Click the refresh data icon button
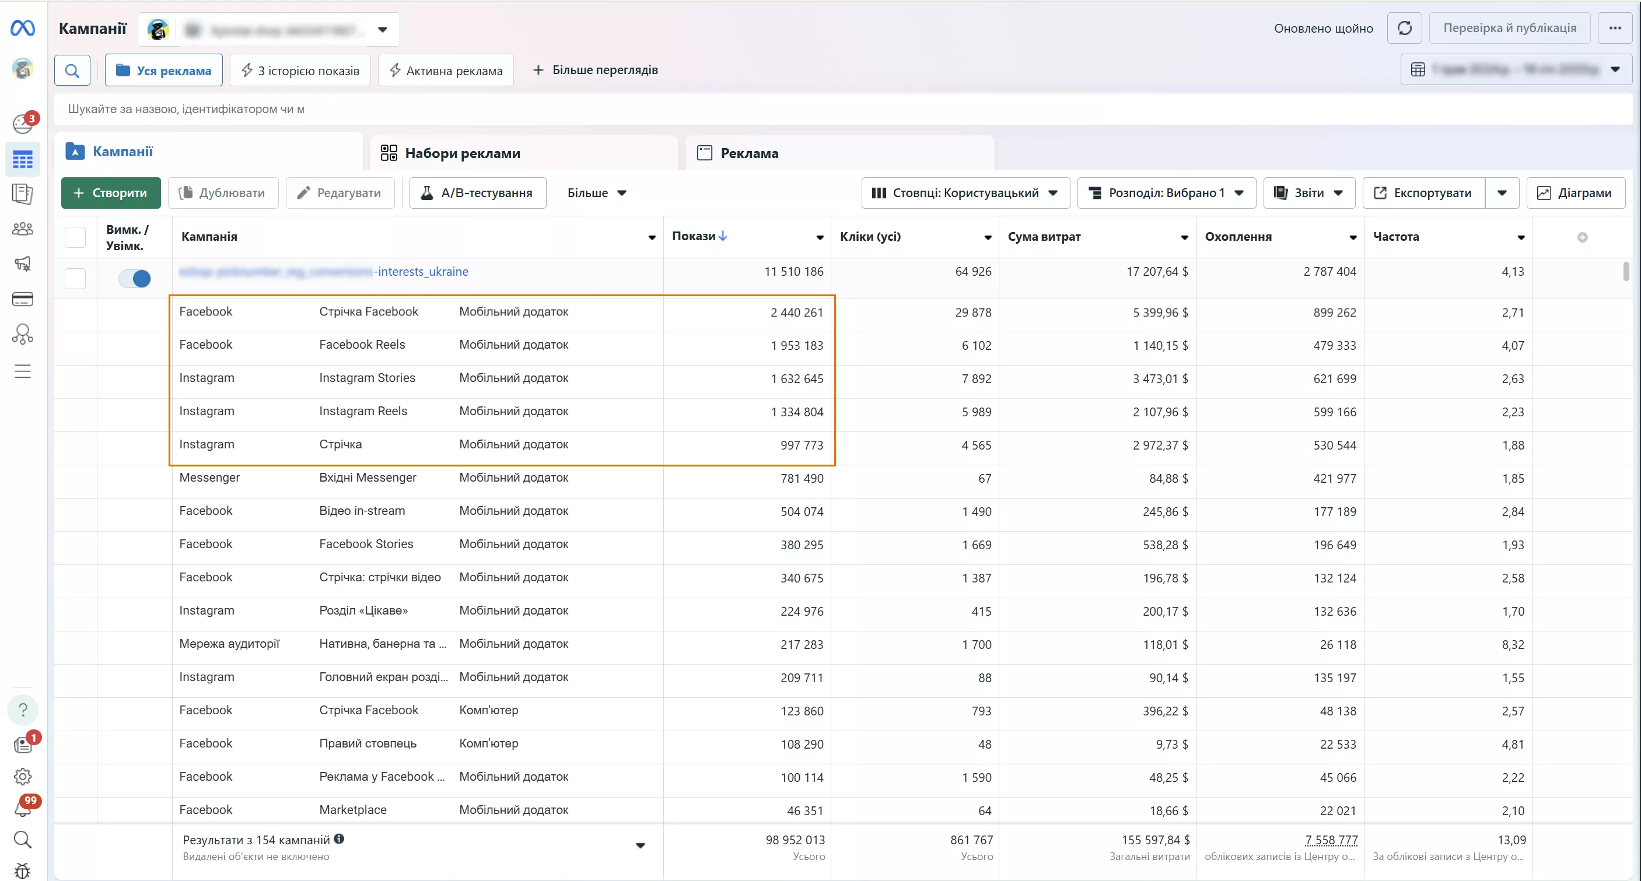This screenshot has width=1641, height=881. coord(1404,28)
